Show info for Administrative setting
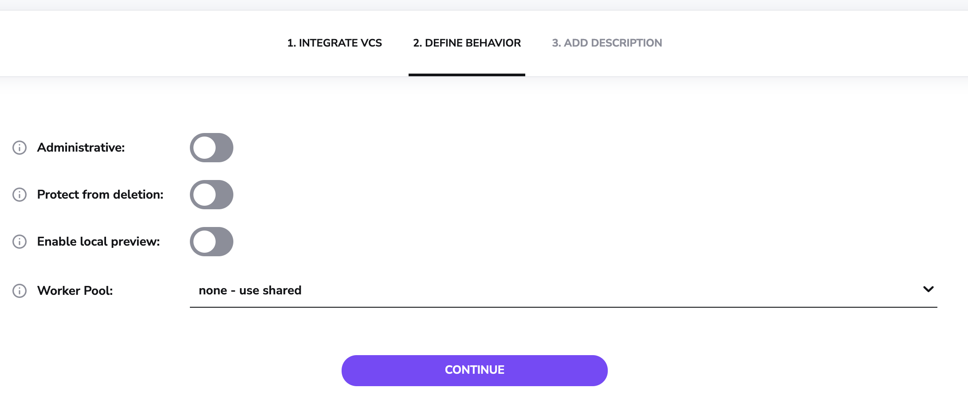 (20, 148)
